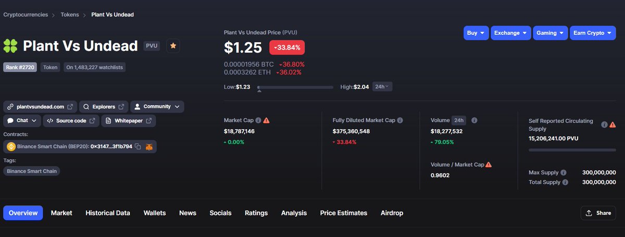The height and width of the screenshot is (237, 625).
Task: Open Socials tab
Action: click(220, 213)
